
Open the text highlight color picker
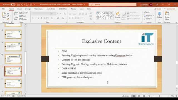click(58, 18)
